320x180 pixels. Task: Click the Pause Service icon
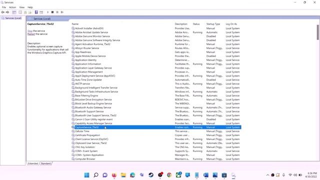pos(57,12)
